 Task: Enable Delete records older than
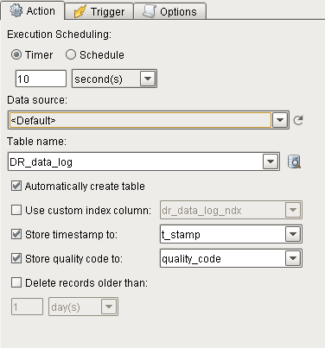tap(16, 282)
